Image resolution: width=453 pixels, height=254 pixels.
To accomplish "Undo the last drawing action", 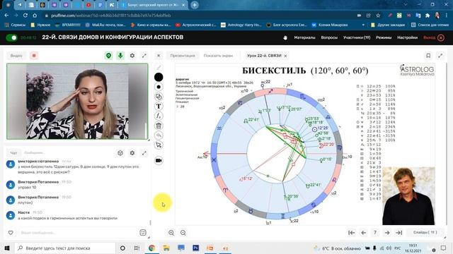I will tap(159, 135).
